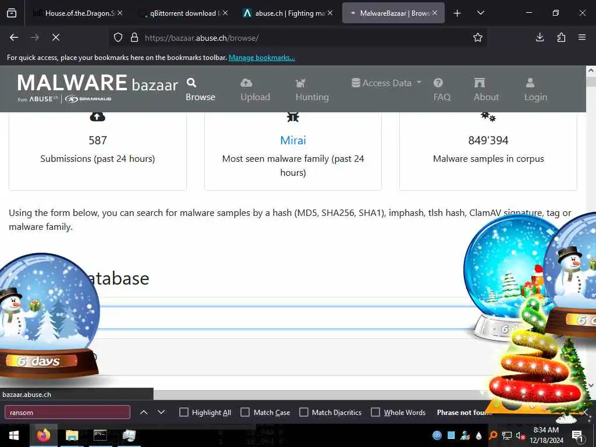The height and width of the screenshot is (447, 596).
Task: Bookmark this page with the star icon
Action: coord(478,37)
